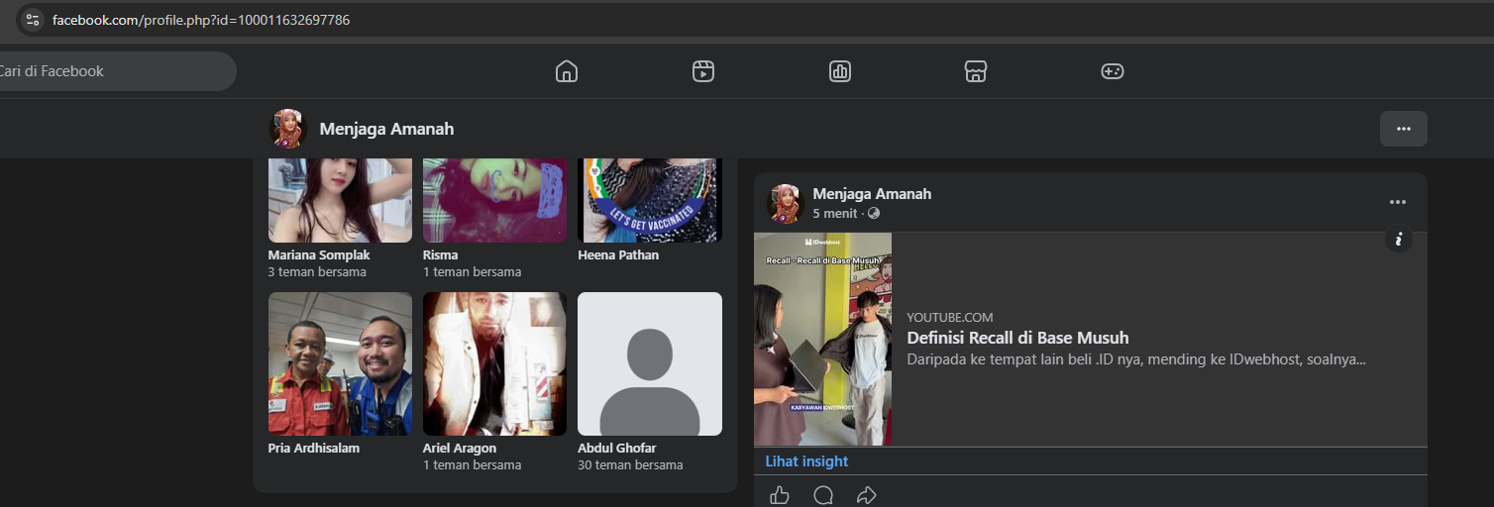Open Facebook Home icon in top navigation
1494x507 pixels.
pyautogui.click(x=567, y=71)
